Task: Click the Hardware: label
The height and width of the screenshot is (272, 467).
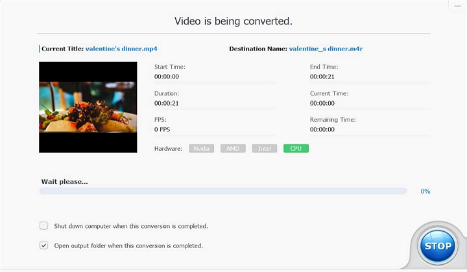Action: click(x=168, y=149)
